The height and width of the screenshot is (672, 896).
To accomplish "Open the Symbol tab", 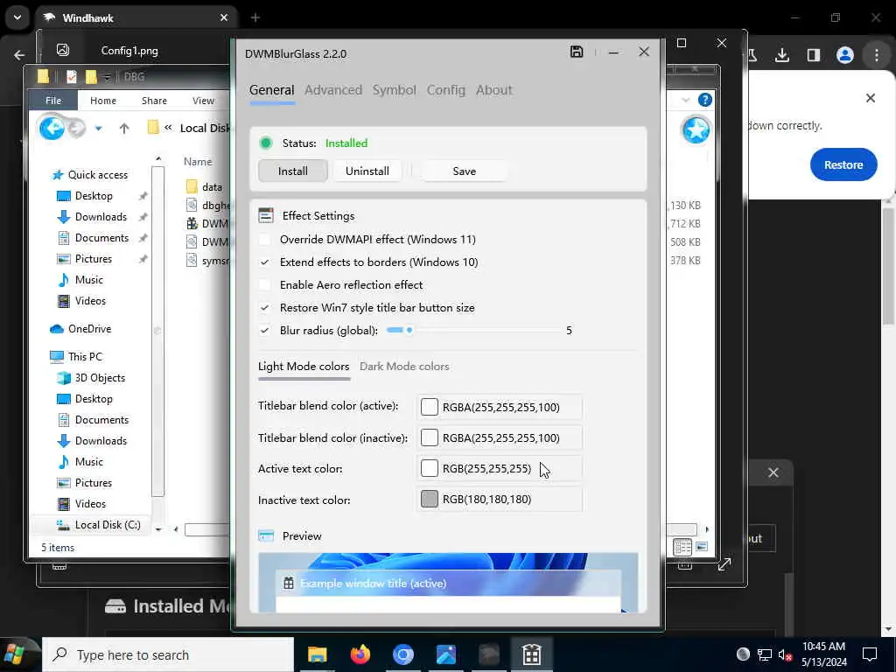I will click(395, 90).
